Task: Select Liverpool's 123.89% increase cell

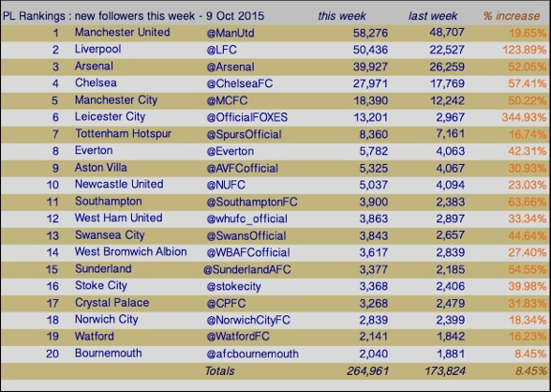Action: [x=524, y=50]
